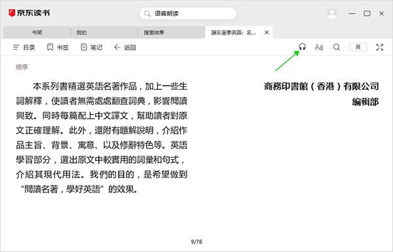The height and width of the screenshot is (252, 393).
Task: Open the 笔记 notes panel
Action: coord(92,47)
